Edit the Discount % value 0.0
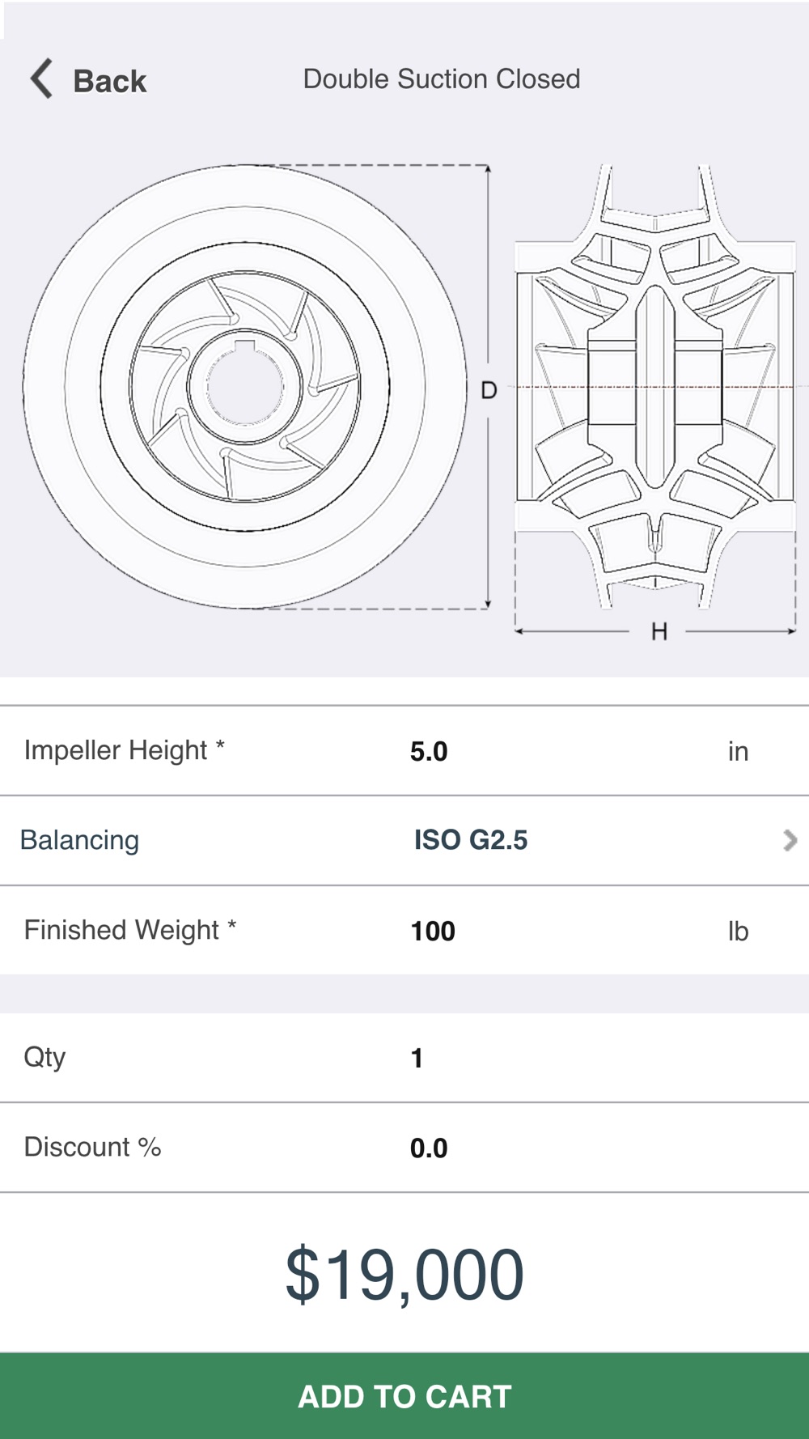This screenshot has width=809, height=1439. [429, 1148]
